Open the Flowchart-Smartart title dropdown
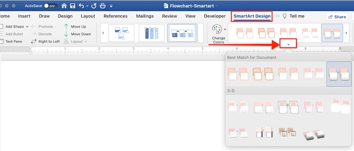The height and width of the screenshot is (151, 354). (x=217, y=6)
